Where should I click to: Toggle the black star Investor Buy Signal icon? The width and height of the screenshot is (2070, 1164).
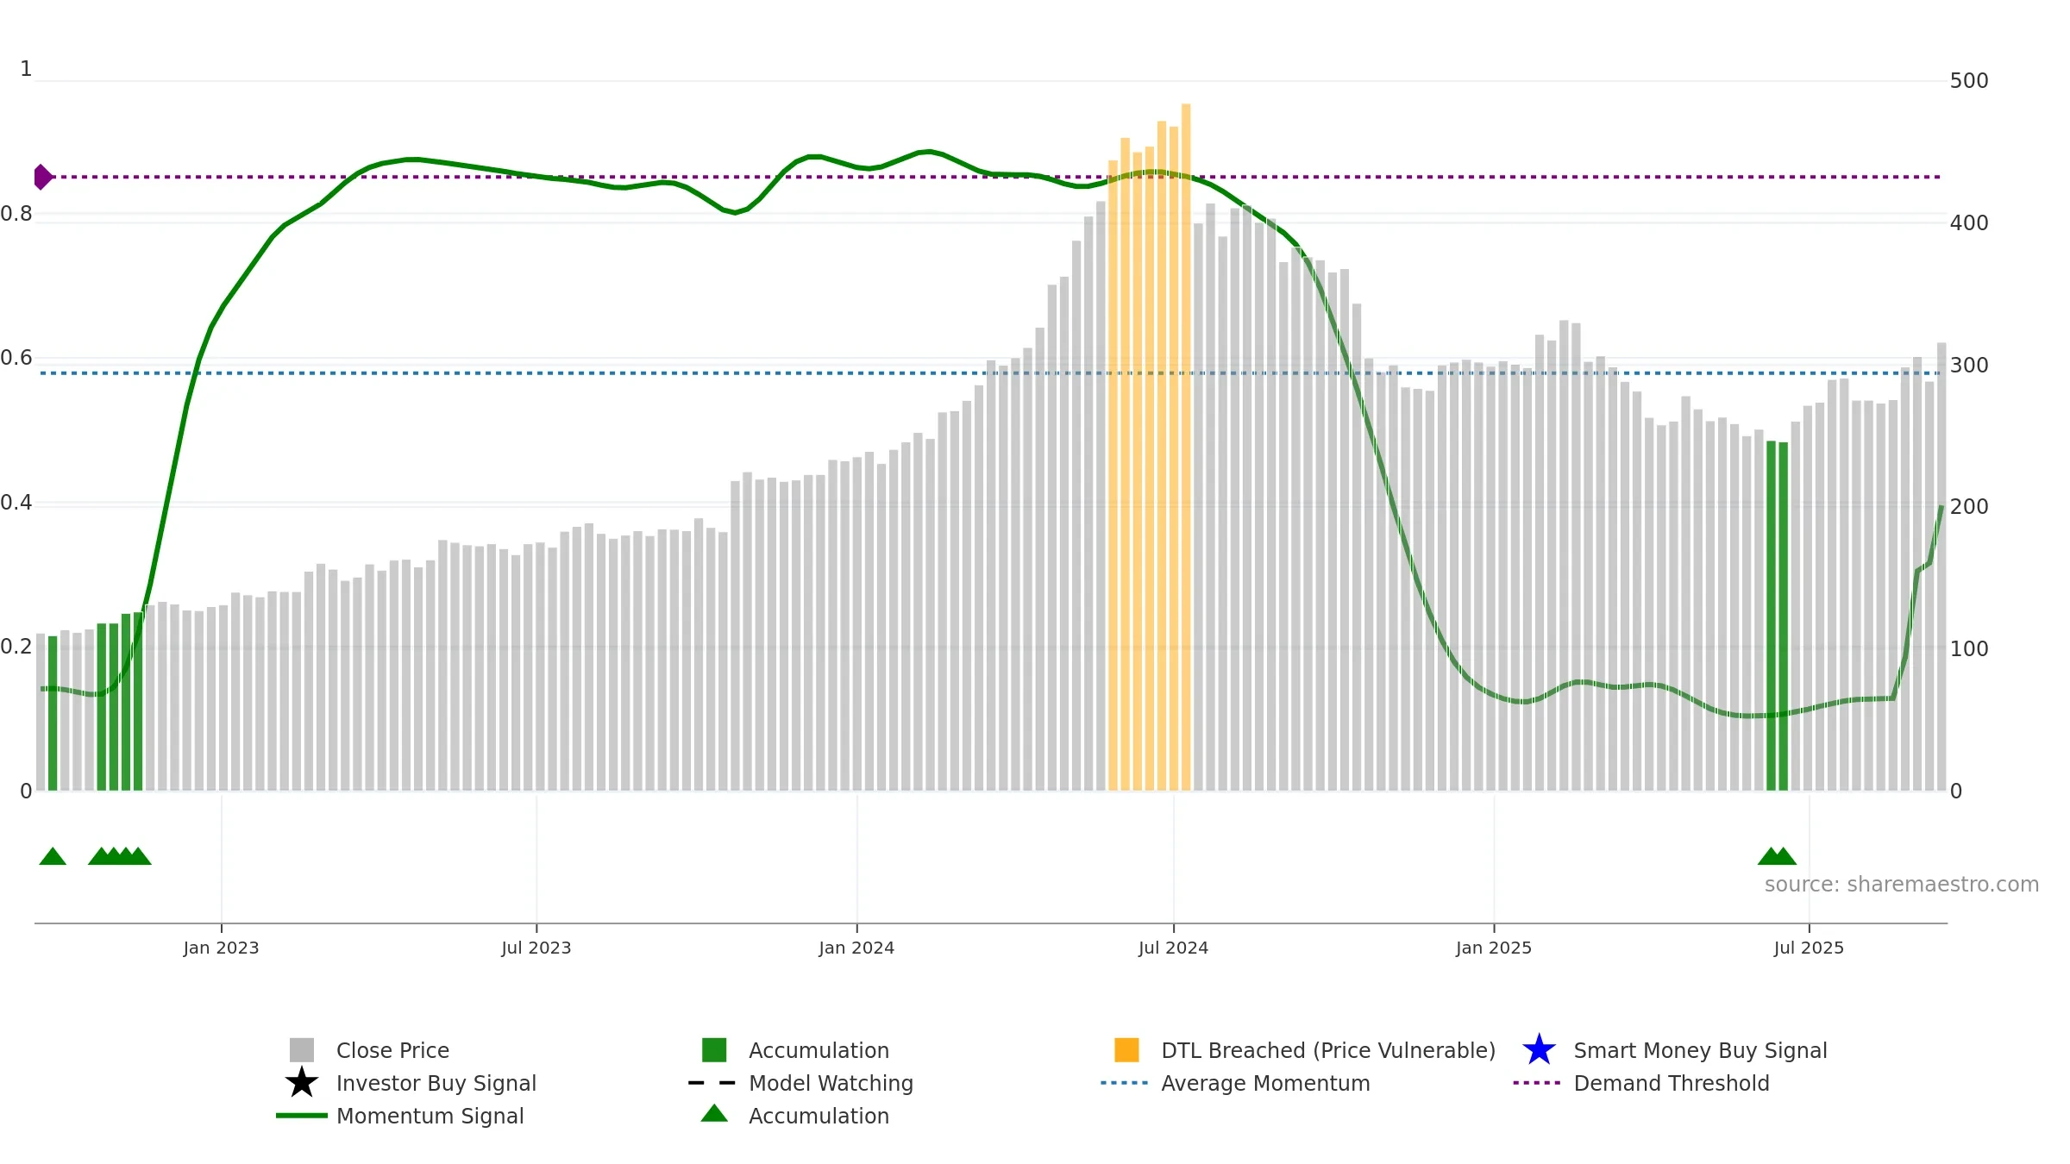click(302, 1082)
